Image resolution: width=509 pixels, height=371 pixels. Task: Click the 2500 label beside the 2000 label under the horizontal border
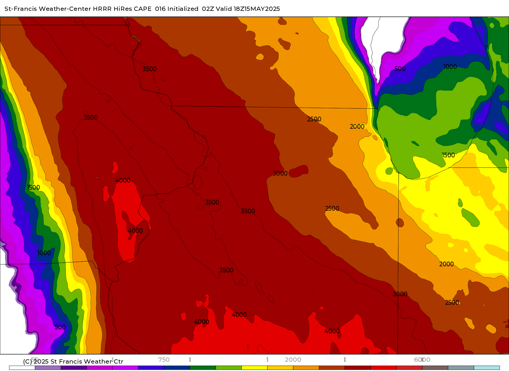314,119
